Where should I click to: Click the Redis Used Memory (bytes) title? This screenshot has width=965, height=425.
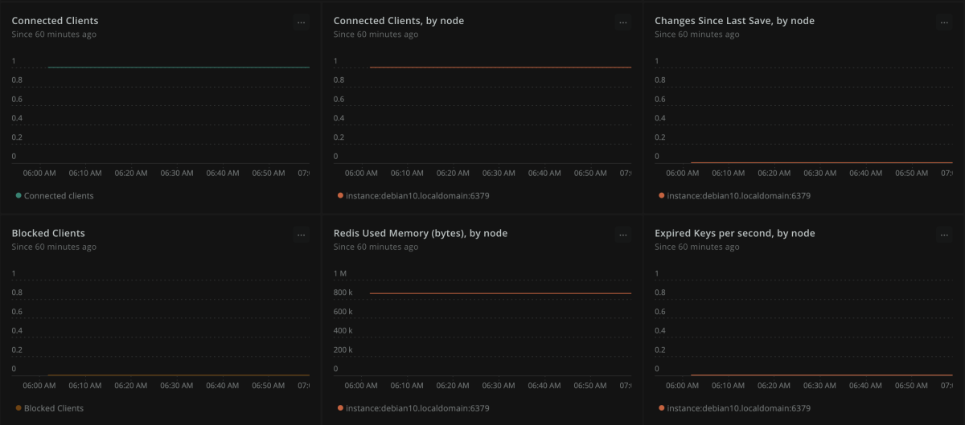click(x=420, y=233)
